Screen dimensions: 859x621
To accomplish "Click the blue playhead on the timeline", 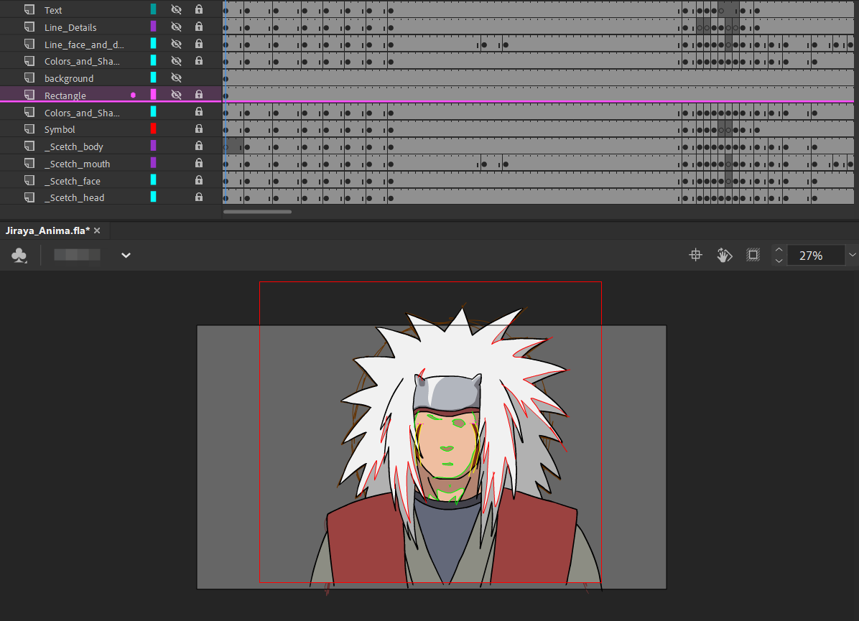I will tap(225, 104).
